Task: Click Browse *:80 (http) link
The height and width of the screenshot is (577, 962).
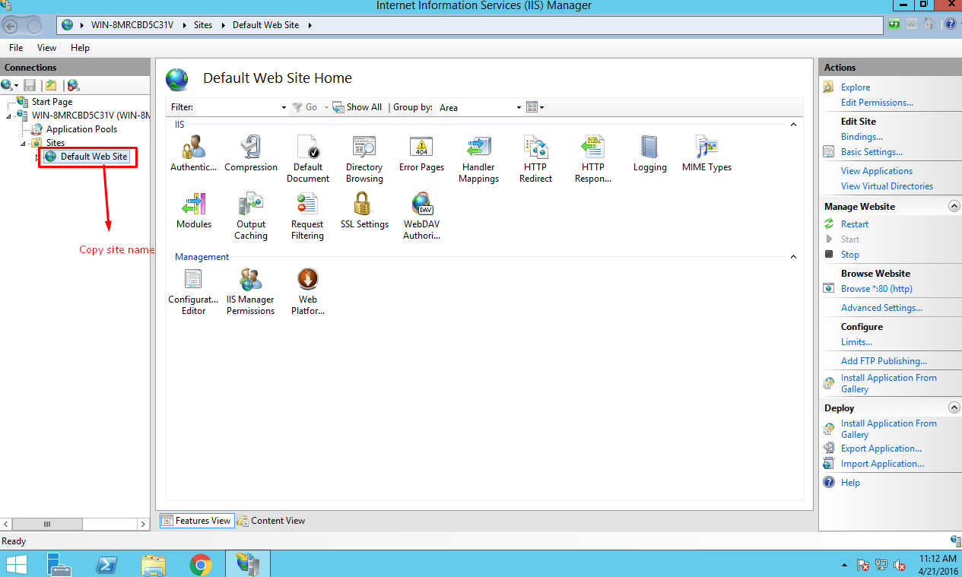Action: 877,289
